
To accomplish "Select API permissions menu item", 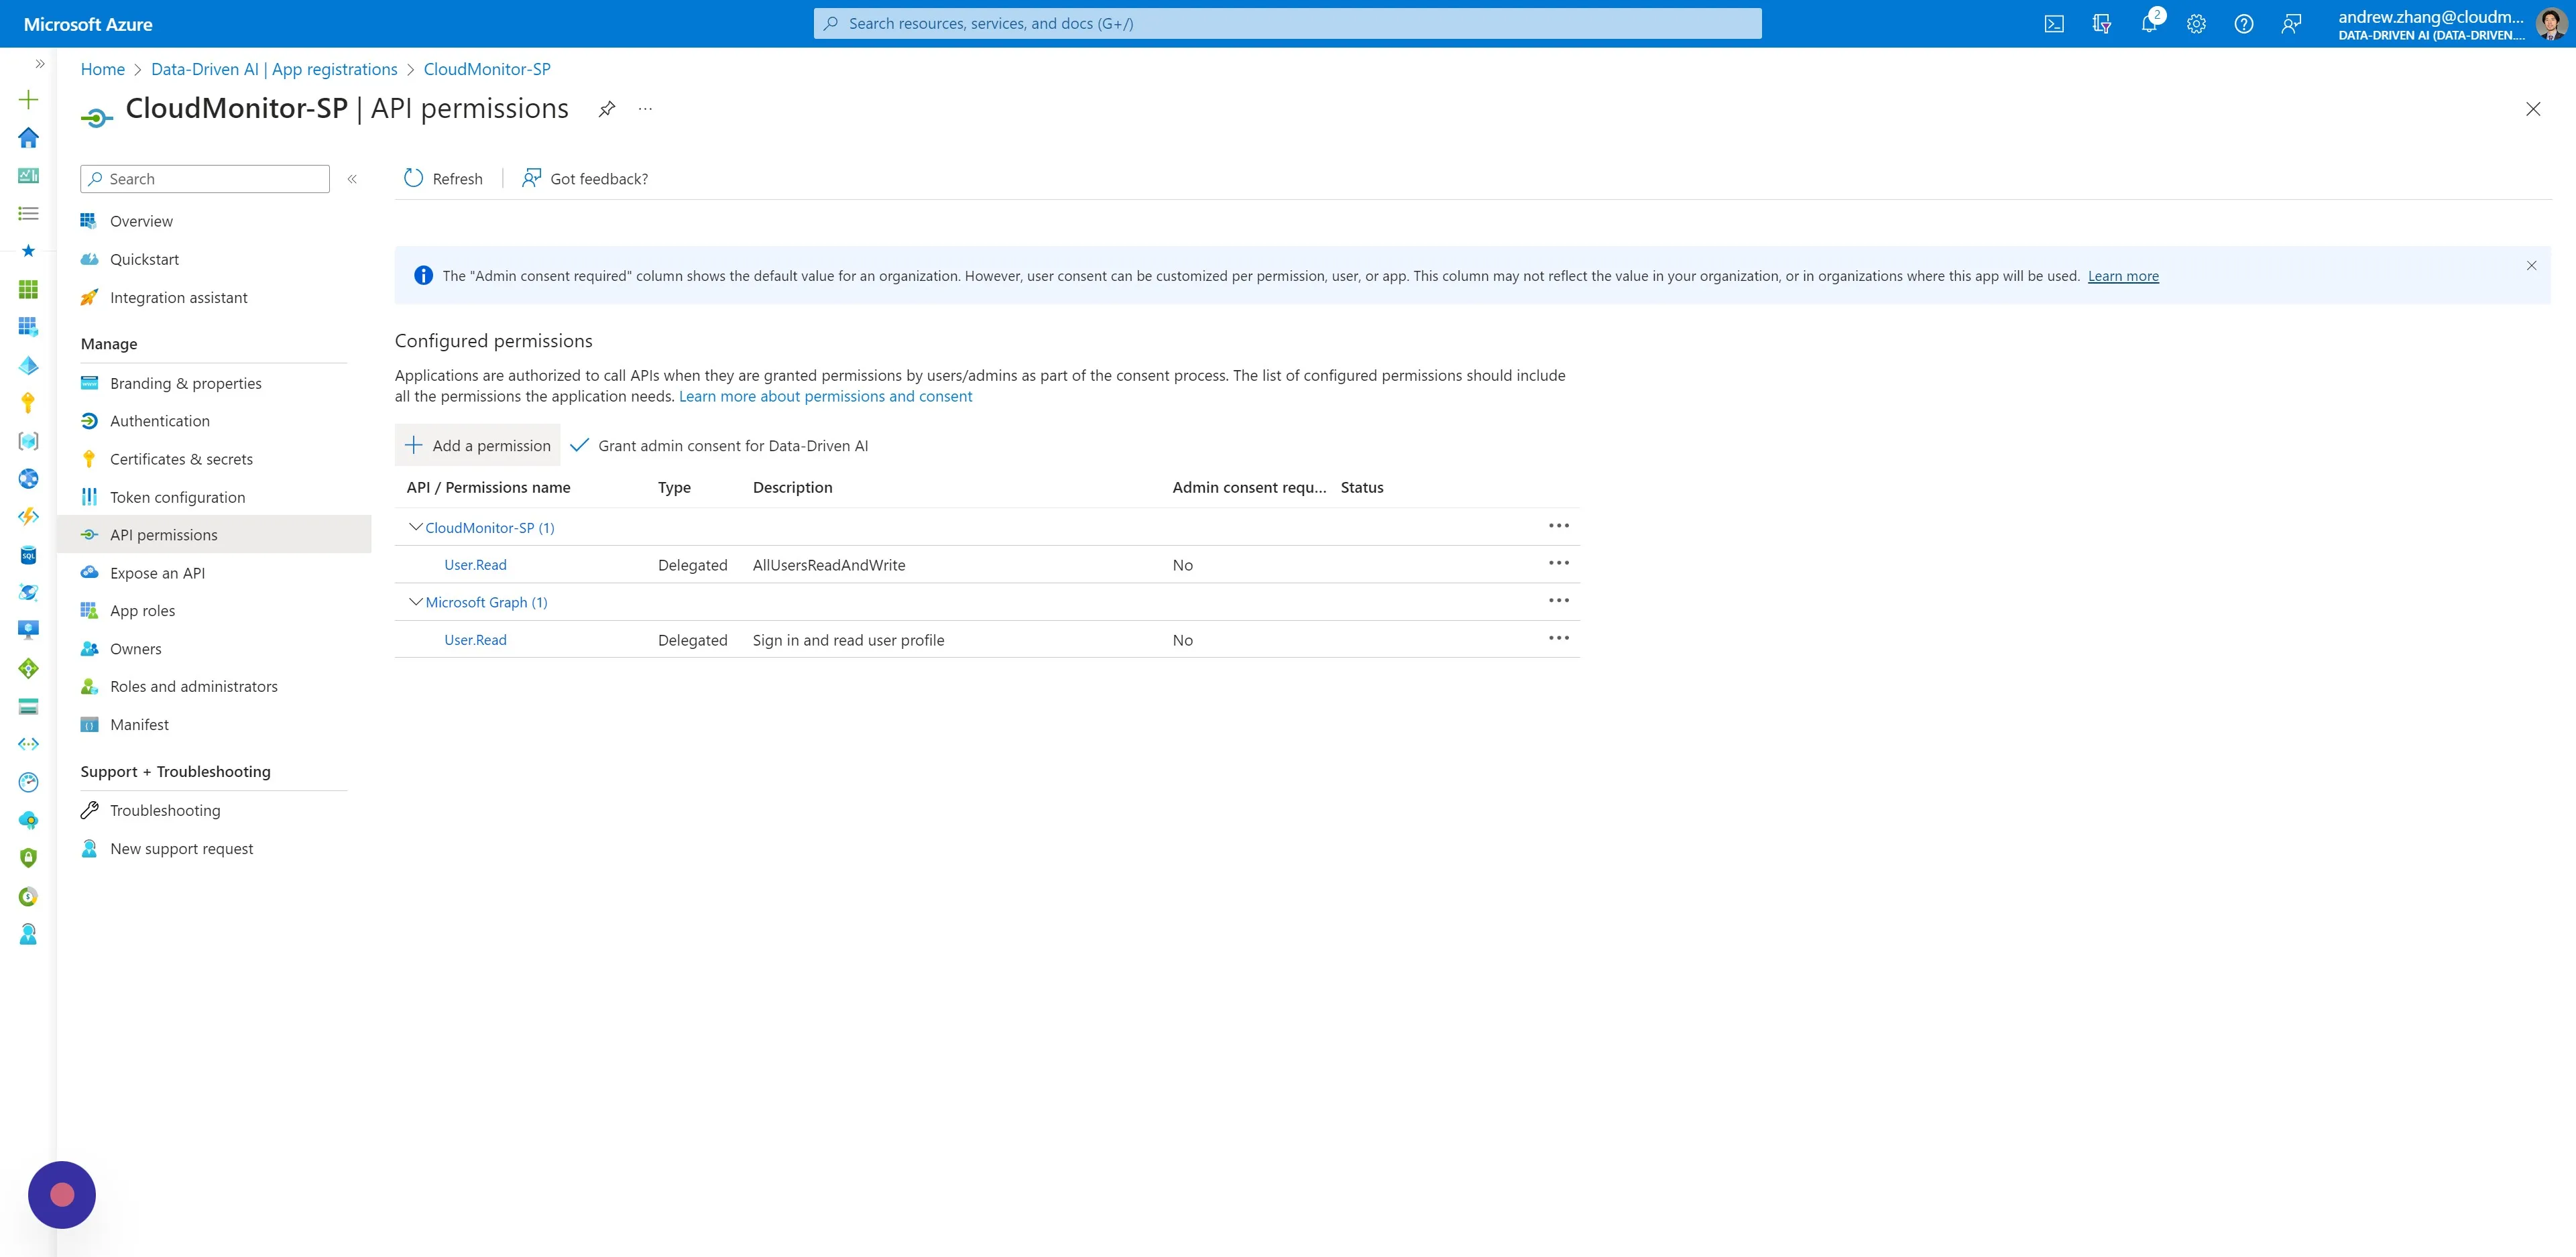I will coord(214,535).
